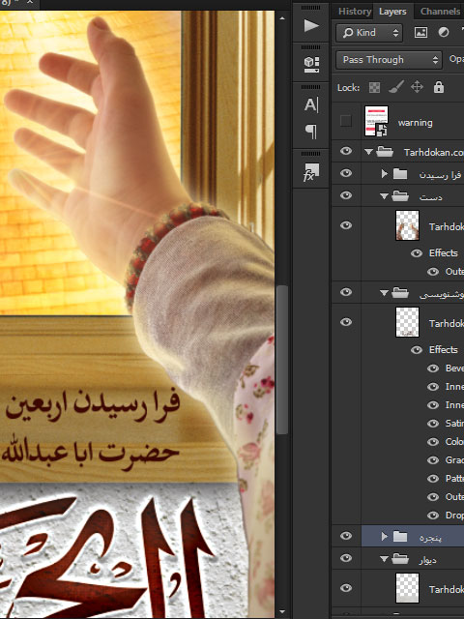Select the Layers tab
The height and width of the screenshot is (619, 464).
click(392, 12)
